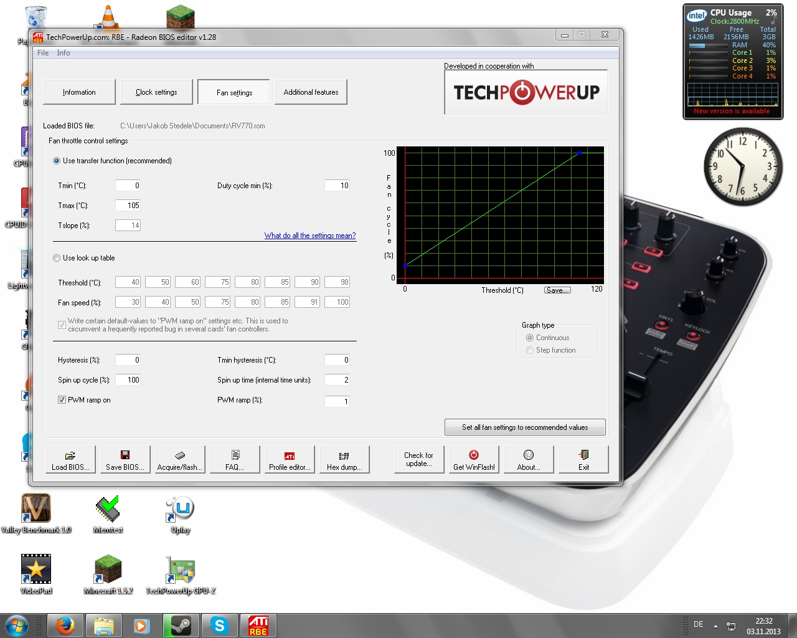Screen dimensions: 797x638
Task: Click the Tslope (%) input field
Action: (128, 226)
